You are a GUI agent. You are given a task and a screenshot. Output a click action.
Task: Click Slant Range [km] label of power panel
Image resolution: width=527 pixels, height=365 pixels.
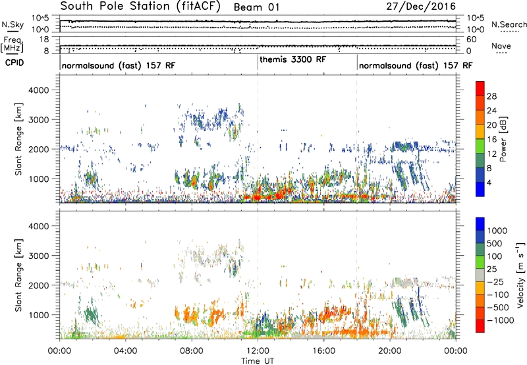click(x=18, y=139)
